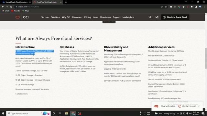
Task: Close the chat/contact popup
Action: click(x=199, y=106)
